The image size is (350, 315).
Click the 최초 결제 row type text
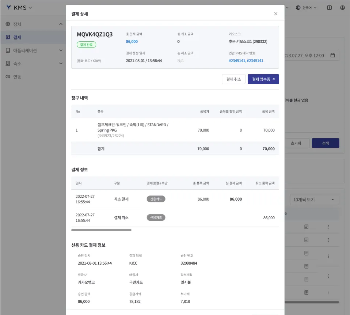[x=121, y=199]
